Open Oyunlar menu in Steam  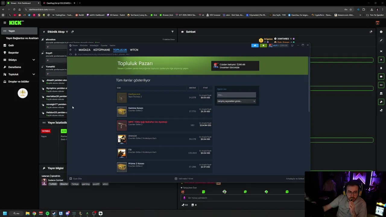[104, 46]
